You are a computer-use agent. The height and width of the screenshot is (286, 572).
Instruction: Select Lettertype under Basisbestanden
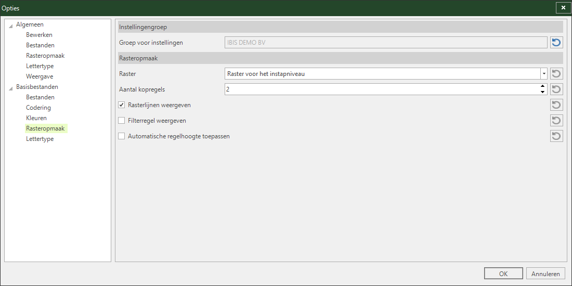[x=40, y=139]
